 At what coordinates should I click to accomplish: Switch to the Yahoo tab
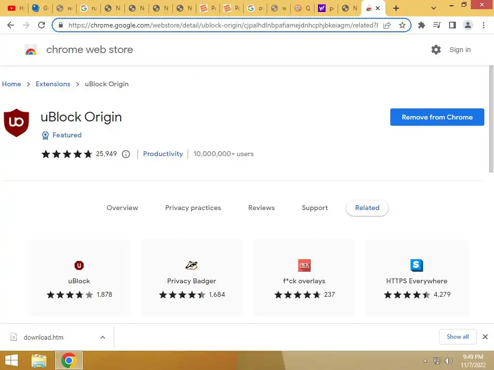(x=326, y=8)
